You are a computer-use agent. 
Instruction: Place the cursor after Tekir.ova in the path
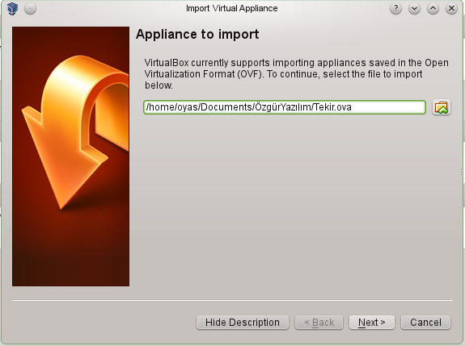point(353,107)
